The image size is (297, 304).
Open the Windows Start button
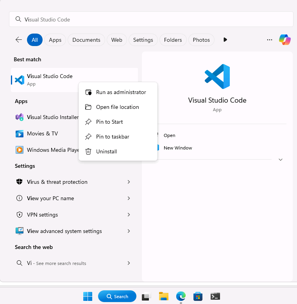point(88,296)
